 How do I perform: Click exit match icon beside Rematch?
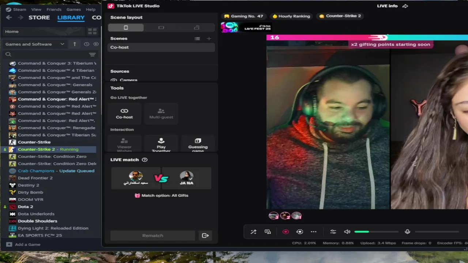pos(205,236)
